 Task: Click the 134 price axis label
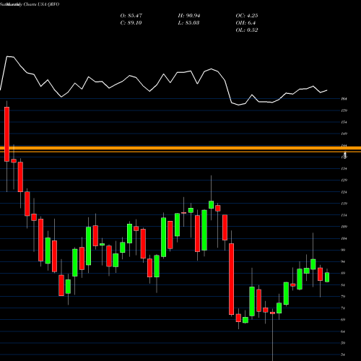[344, 168]
